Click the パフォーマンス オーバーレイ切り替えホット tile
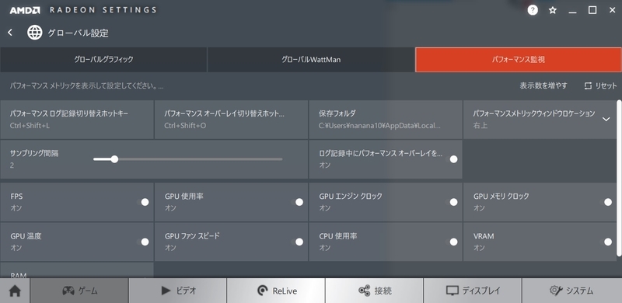This screenshot has height=303, width=622. 231,120
